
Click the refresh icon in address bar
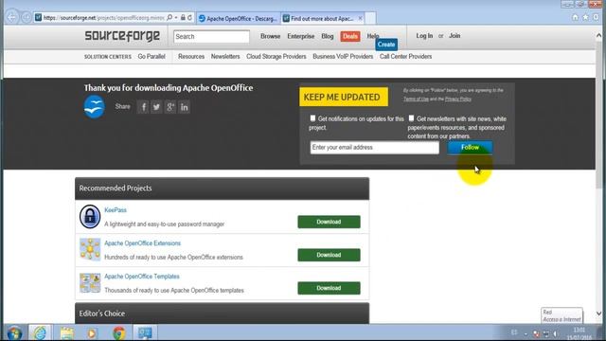pyautogui.click(x=189, y=17)
